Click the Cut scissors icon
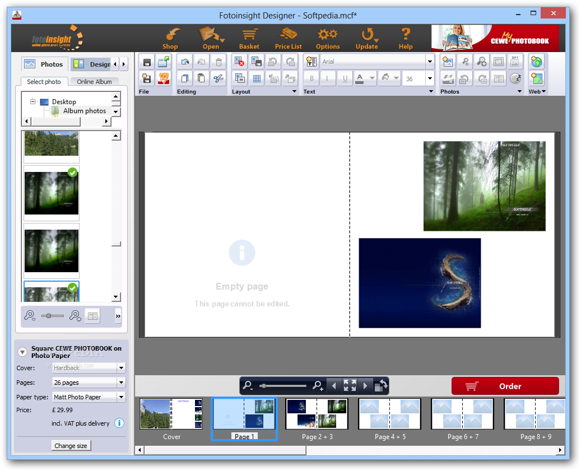 (x=219, y=78)
